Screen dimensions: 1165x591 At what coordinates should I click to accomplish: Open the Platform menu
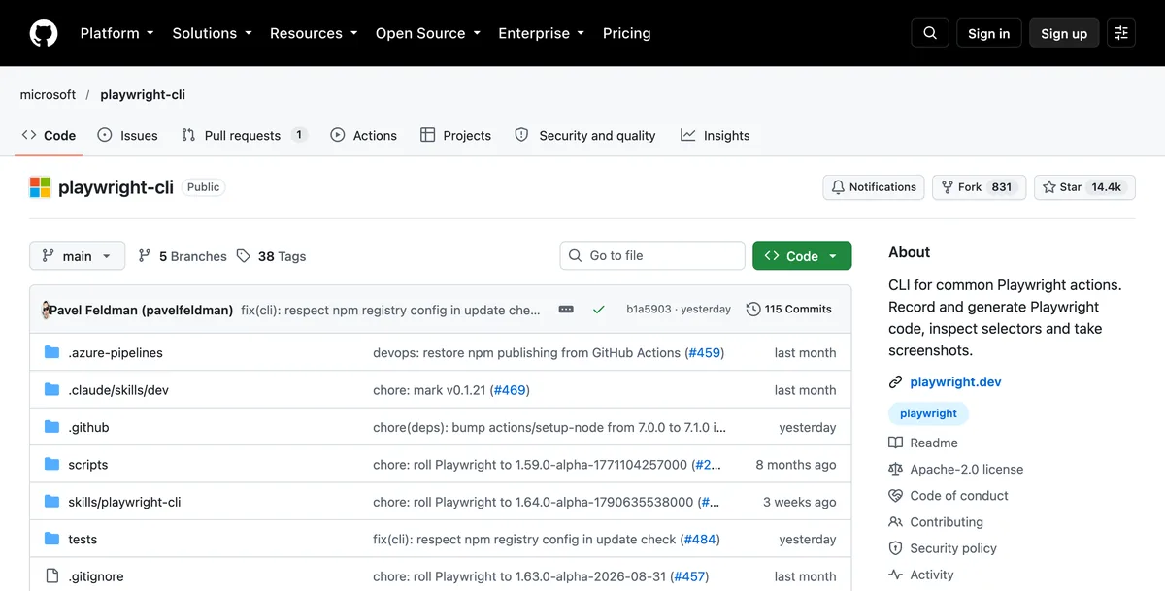(x=117, y=33)
